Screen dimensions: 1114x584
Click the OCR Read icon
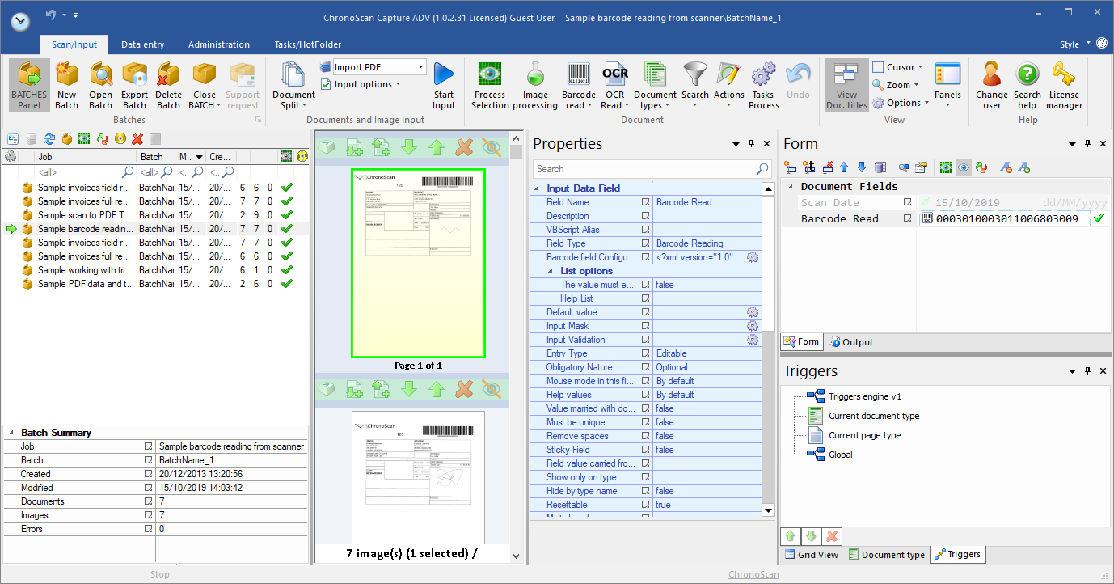coord(615,75)
